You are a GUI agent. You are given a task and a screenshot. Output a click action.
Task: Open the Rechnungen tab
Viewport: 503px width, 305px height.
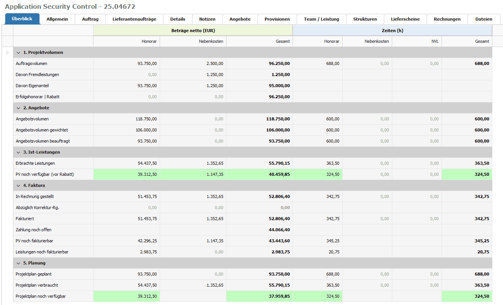tap(447, 19)
